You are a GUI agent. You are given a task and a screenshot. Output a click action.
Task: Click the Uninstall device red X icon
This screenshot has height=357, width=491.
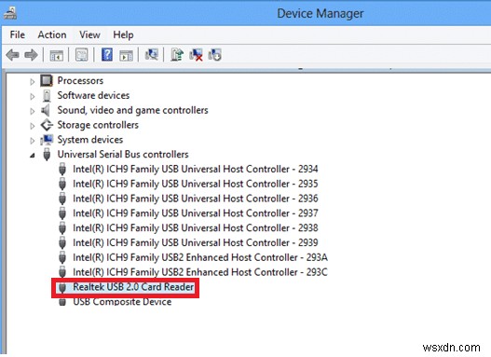click(x=196, y=55)
